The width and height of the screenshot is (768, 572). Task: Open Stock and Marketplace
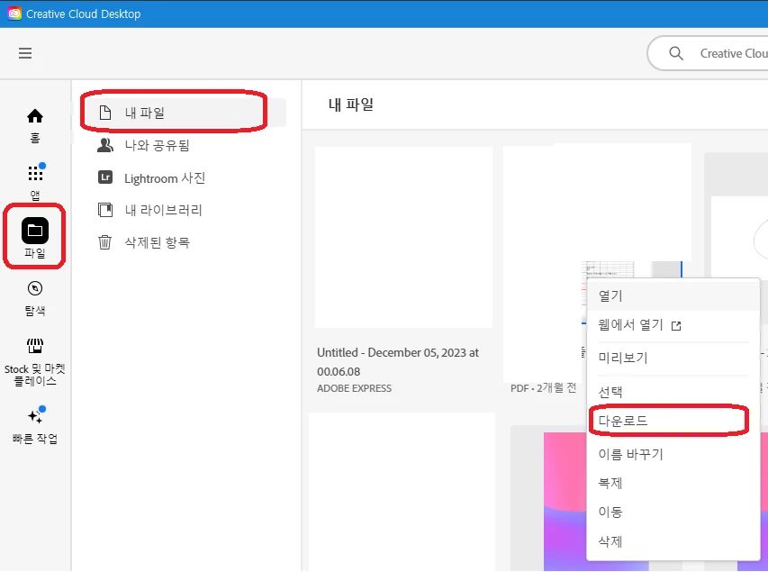point(35,362)
